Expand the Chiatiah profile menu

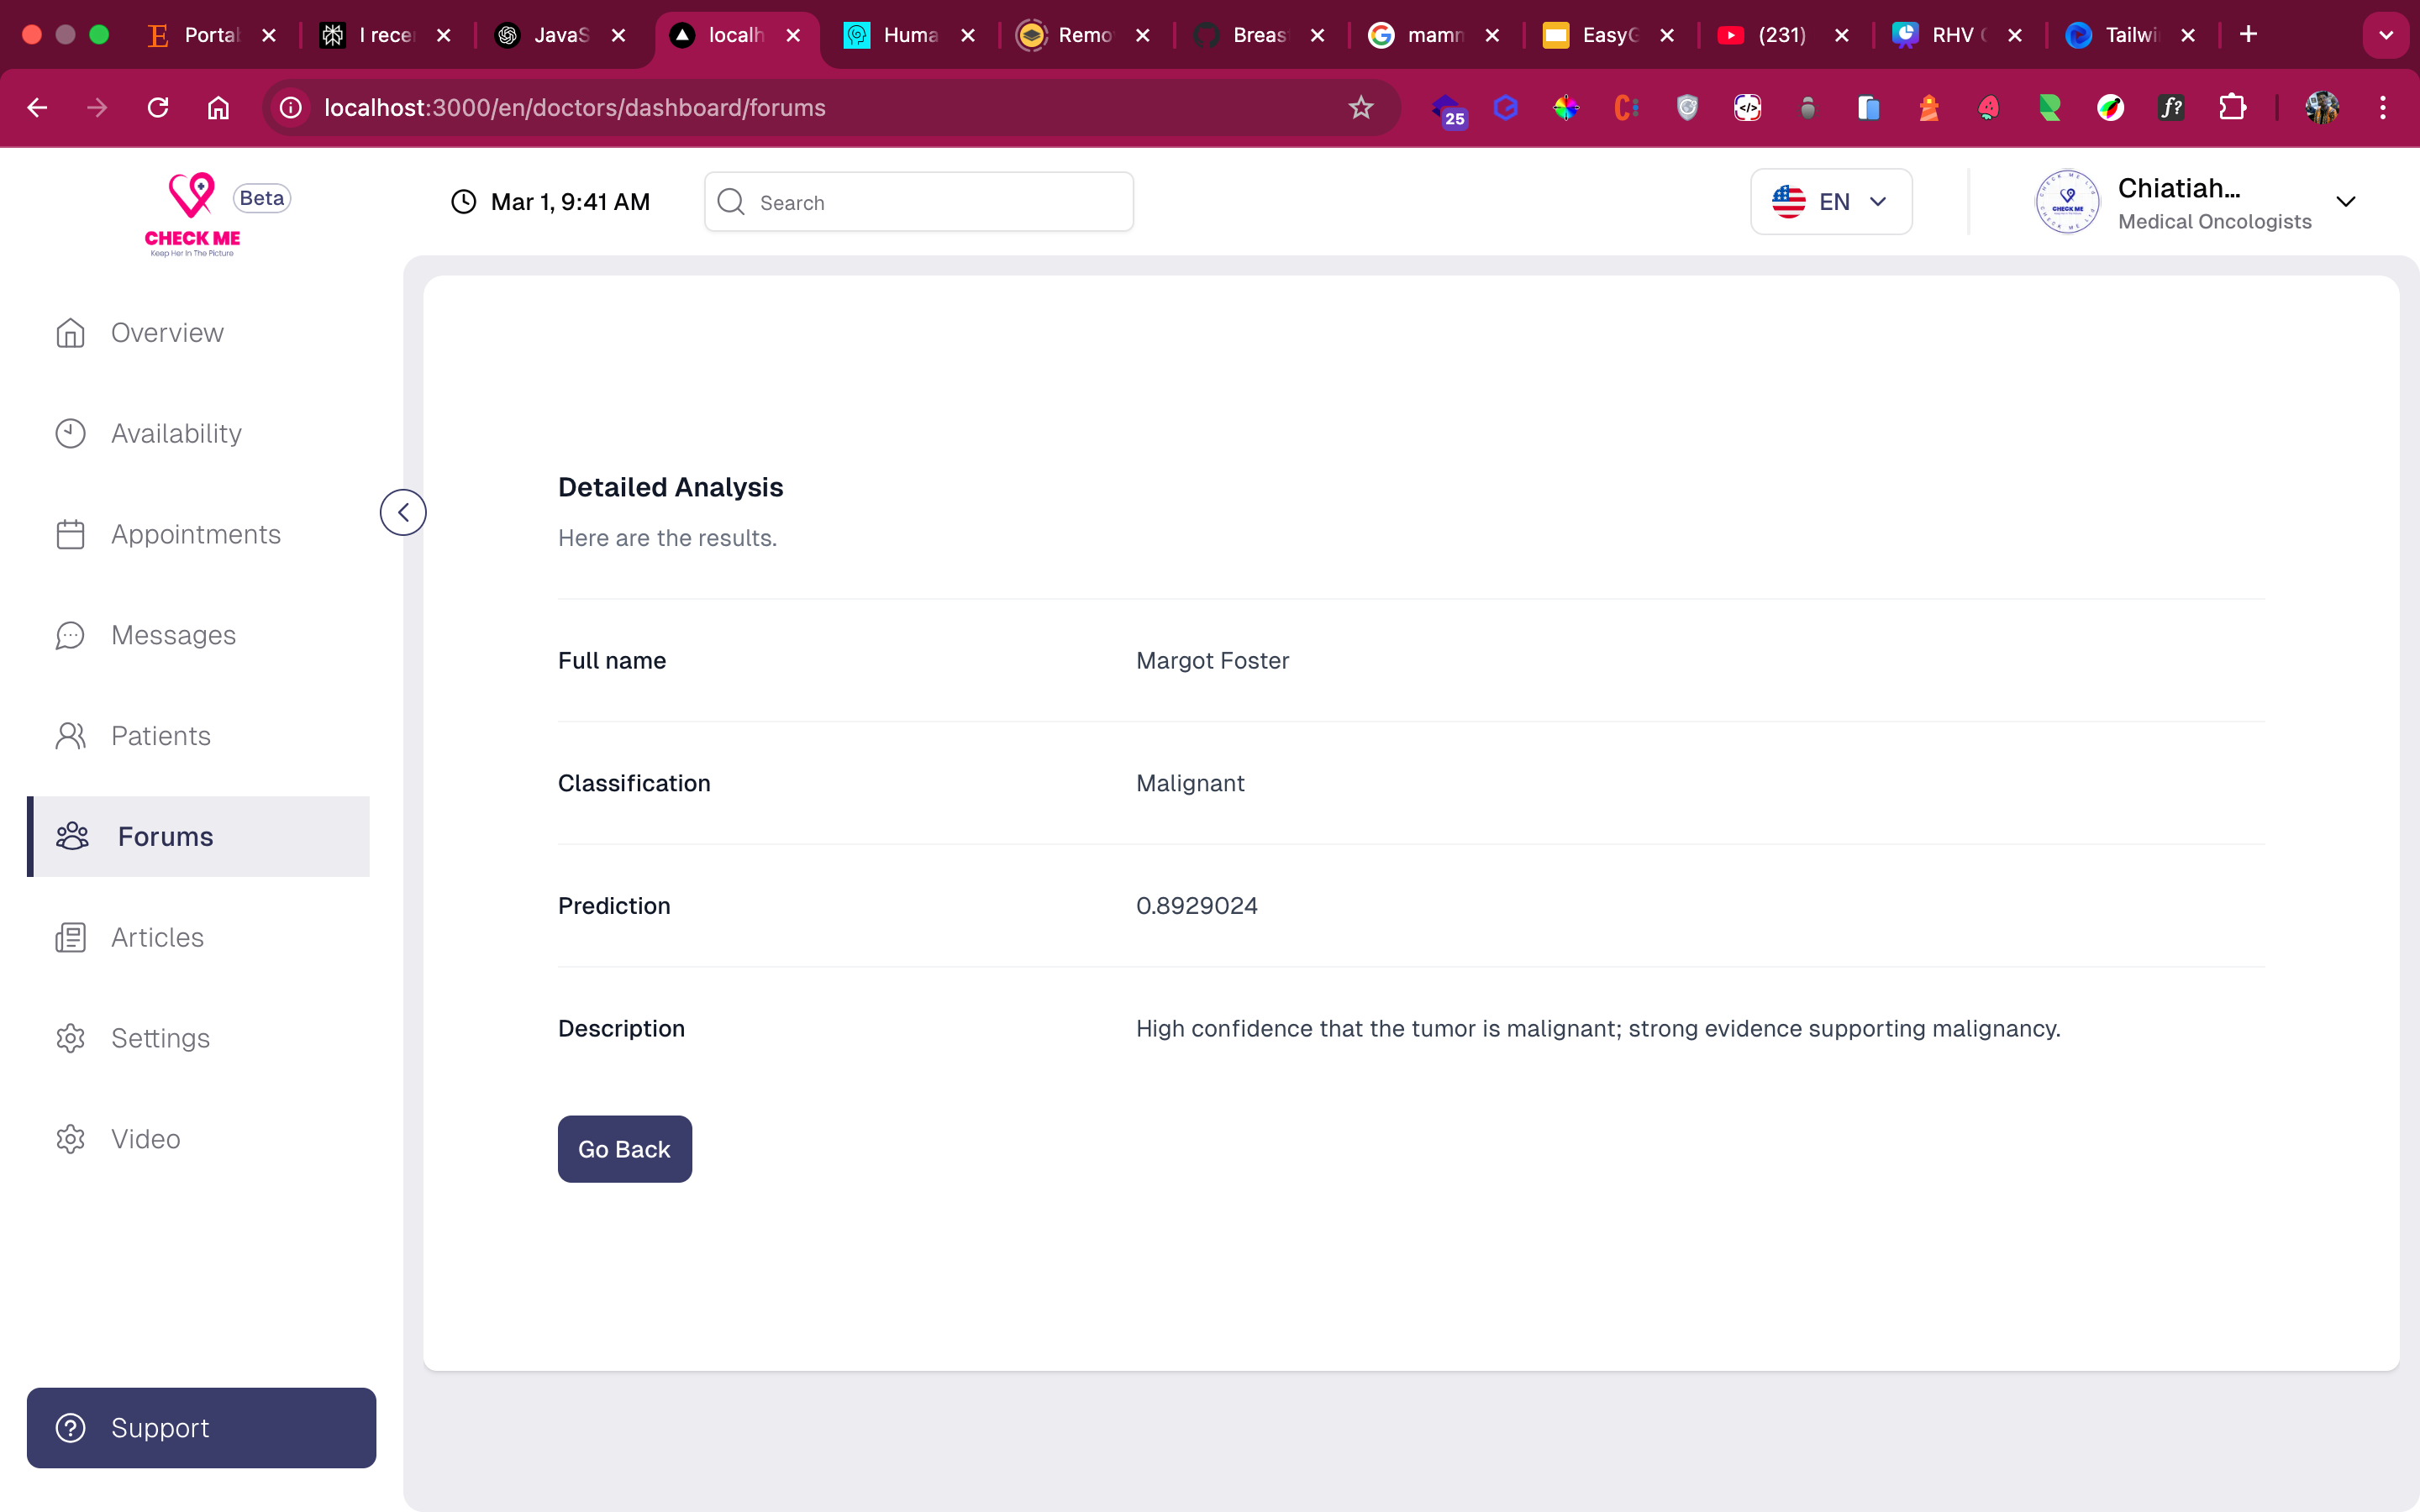(x=2345, y=202)
